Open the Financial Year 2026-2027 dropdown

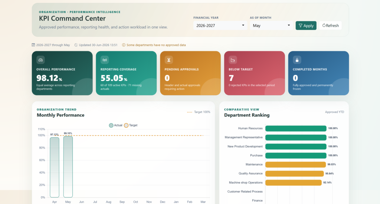220,25
